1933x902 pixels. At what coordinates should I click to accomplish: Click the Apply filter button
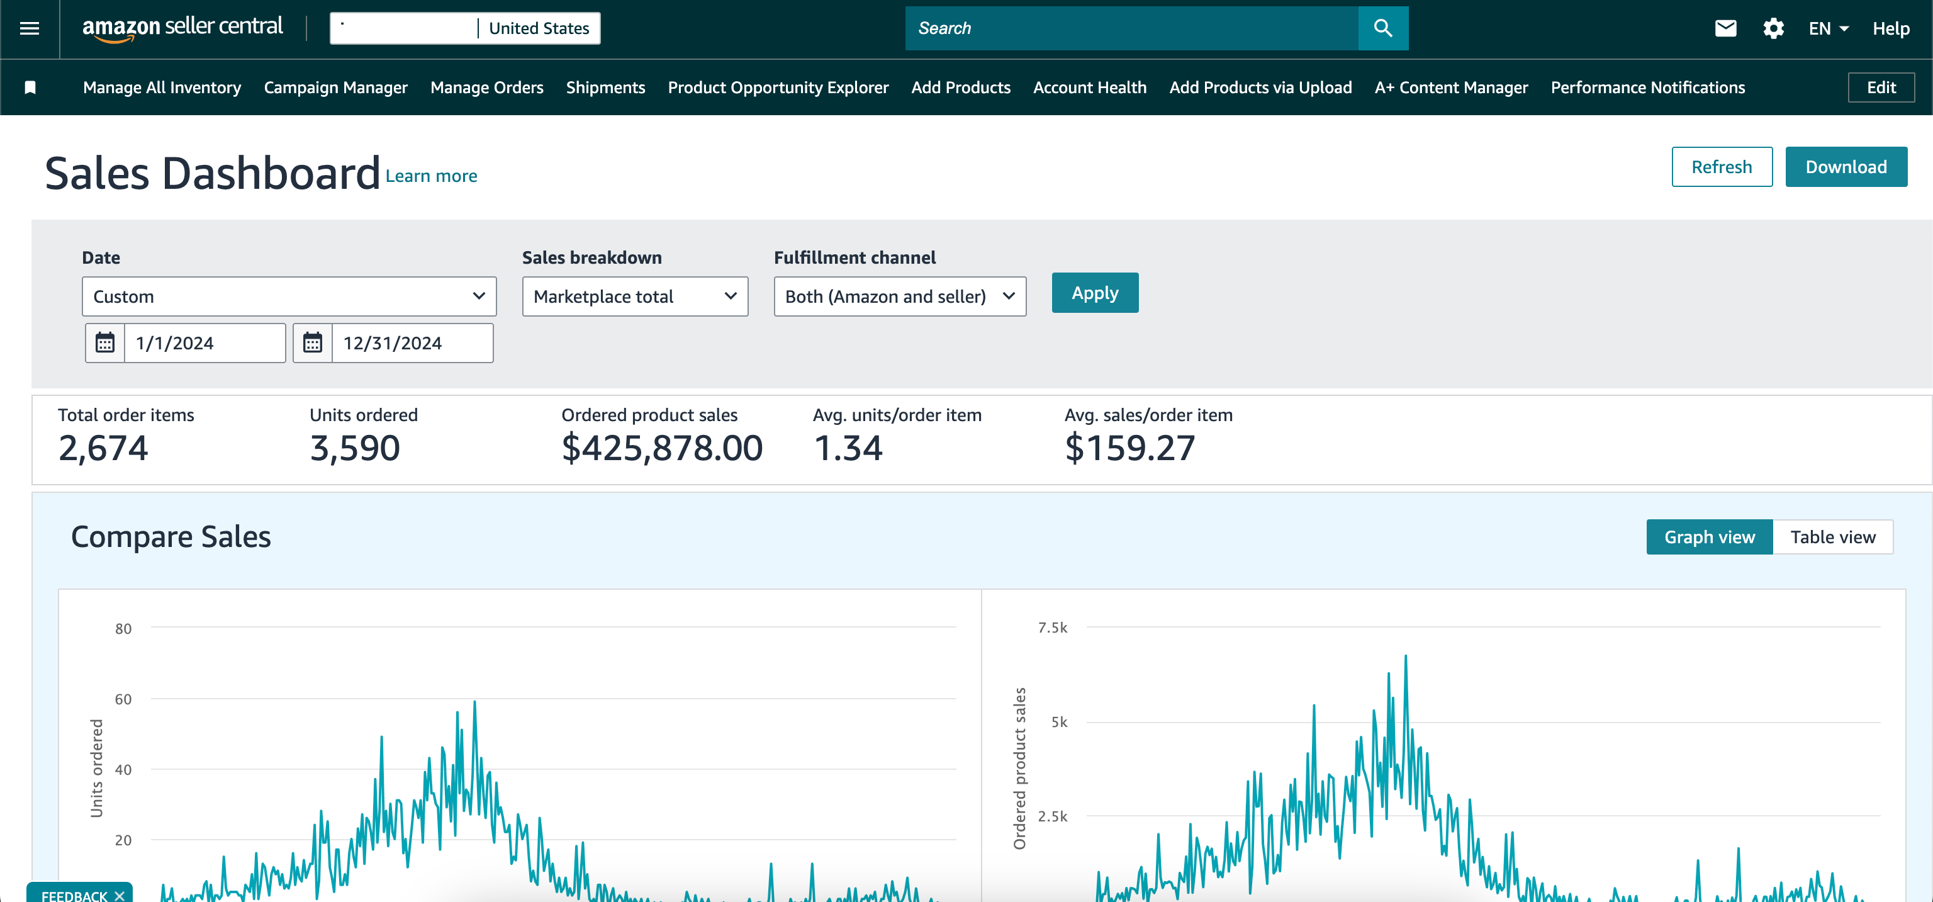pos(1094,293)
